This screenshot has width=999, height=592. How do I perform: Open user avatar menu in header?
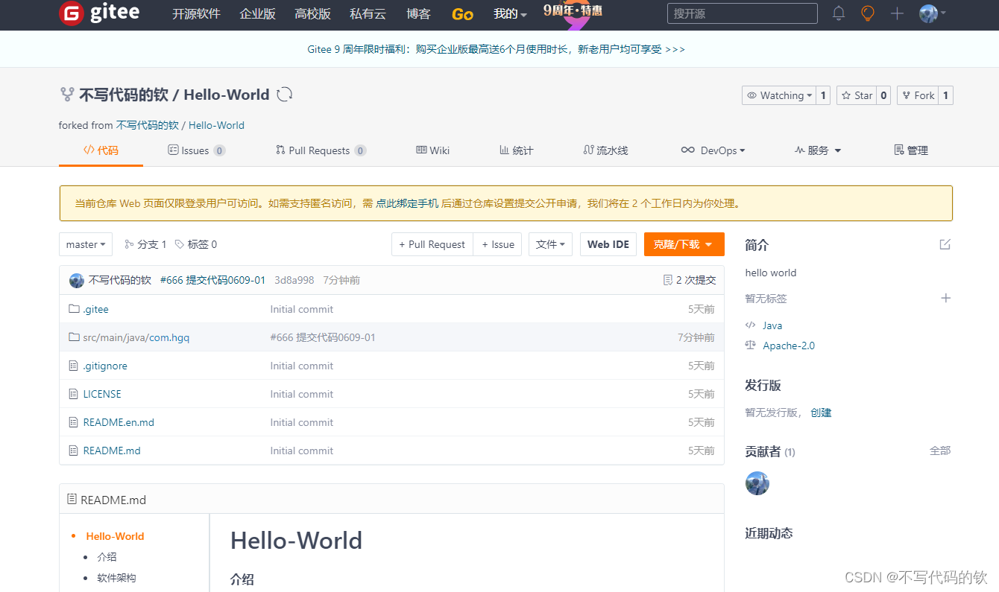[933, 13]
